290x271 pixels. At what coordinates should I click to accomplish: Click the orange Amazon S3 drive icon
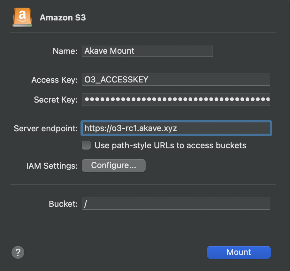click(x=22, y=17)
